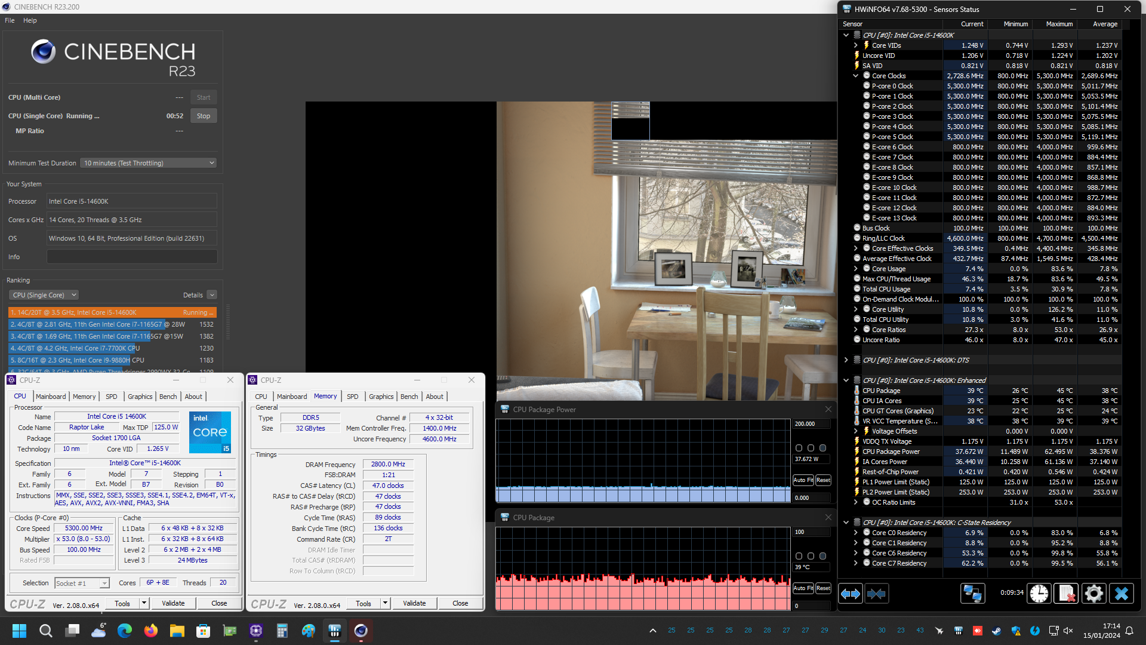Select rightmost style square in CPU Package graph
Image resolution: width=1146 pixels, height=645 pixels.
pos(822,556)
